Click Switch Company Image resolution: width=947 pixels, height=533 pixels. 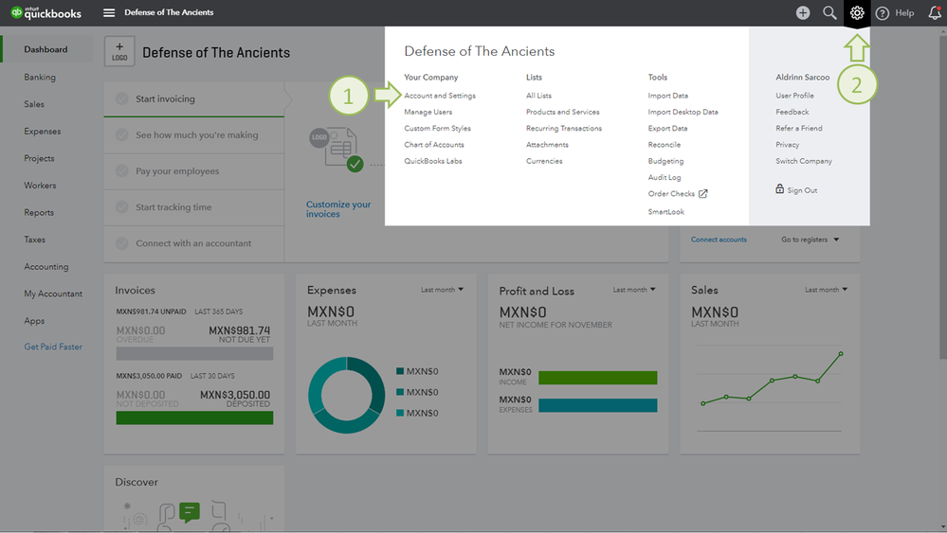[804, 161]
